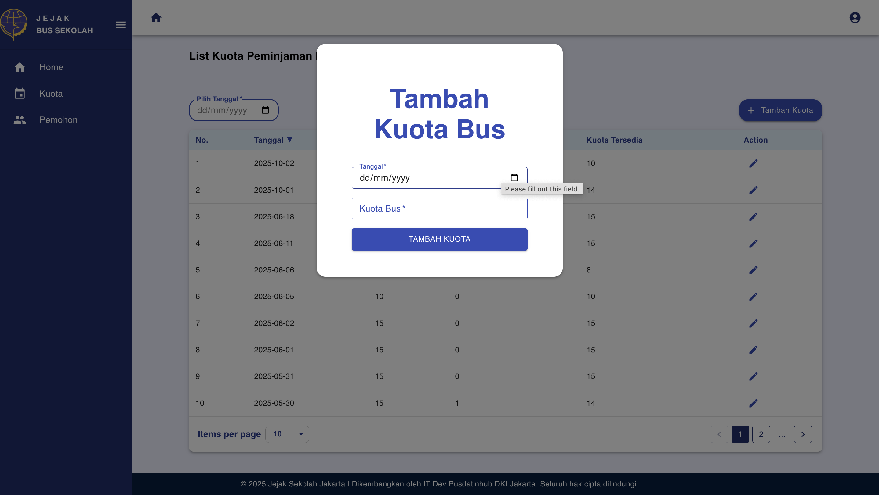Select the Home menu entry

51,67
